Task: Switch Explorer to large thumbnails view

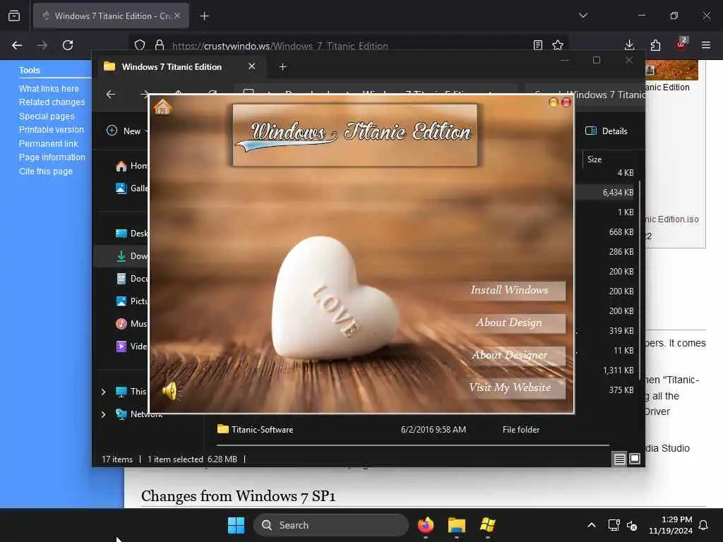Action: click(635, 459)
